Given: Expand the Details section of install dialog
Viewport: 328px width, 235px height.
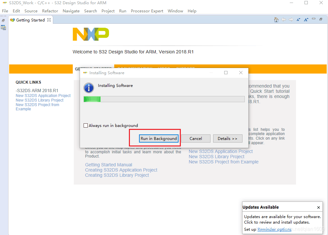Looking at the screenshot, I should [x=227, y=138].
